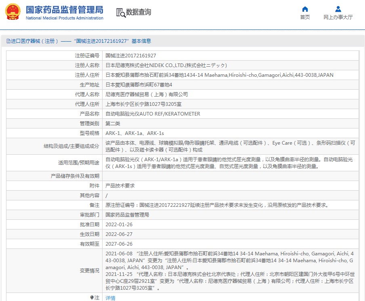Click the 批准日期 row label

pos(90,225)
